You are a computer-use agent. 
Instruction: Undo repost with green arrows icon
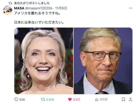pyautogui.click(x=43, y=99)
